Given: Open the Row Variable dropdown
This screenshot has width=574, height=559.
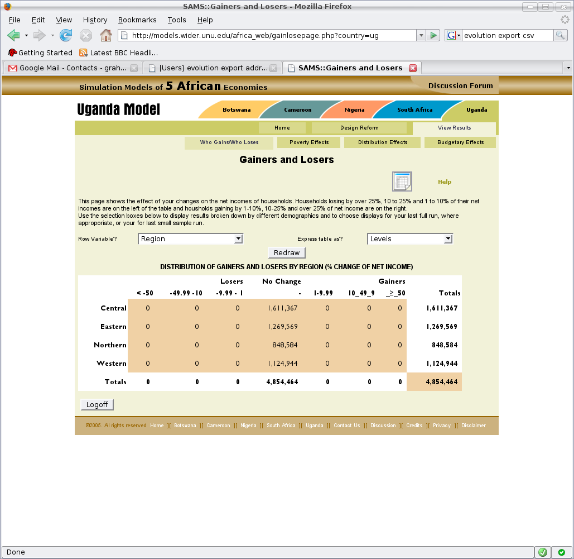Looking at the screenshot, I should [190, 239].
